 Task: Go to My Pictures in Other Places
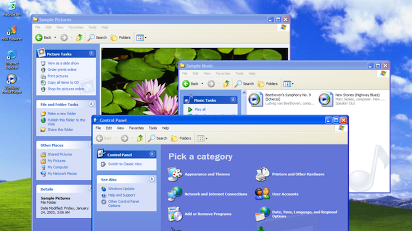coord(56,161)
